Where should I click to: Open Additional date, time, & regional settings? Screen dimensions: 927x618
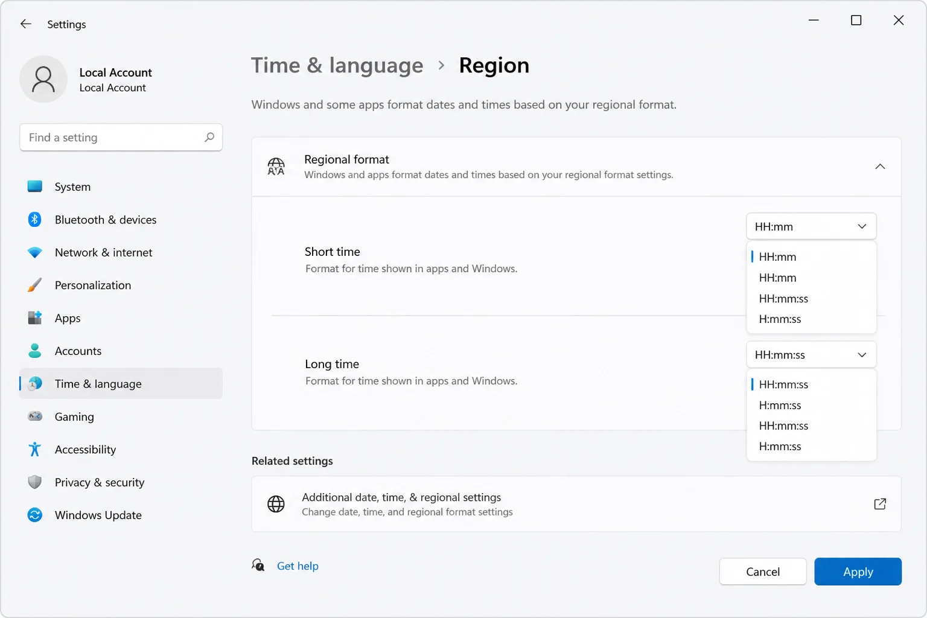pyautogui.click(x=576, y=504)
